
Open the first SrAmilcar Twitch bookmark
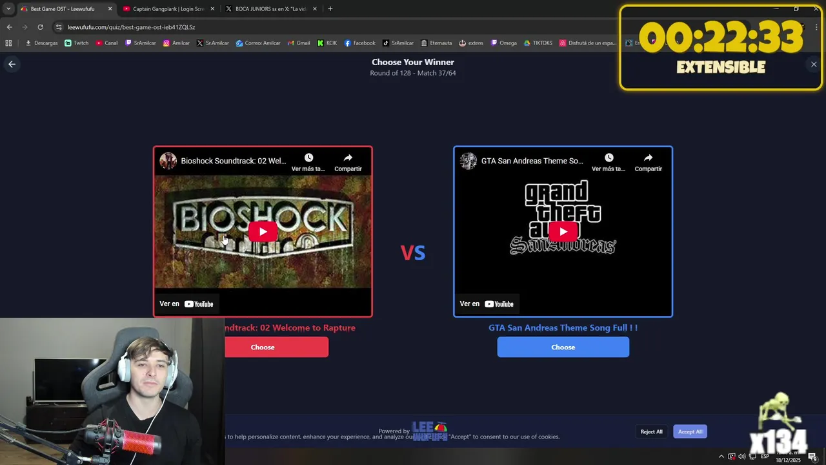tap(141, 43)
